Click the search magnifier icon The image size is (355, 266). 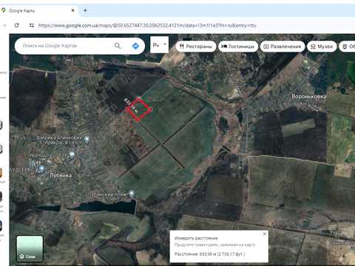(118, 46)
